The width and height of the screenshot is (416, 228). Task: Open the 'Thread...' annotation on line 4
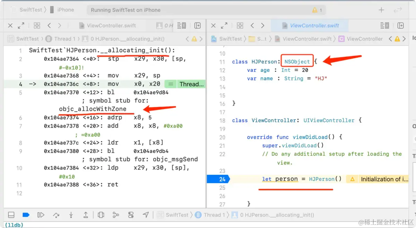192,84
